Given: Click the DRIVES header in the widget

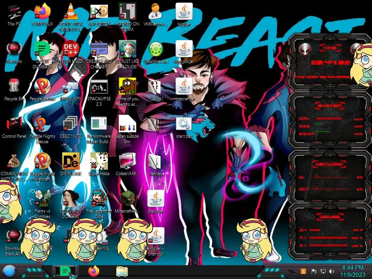Looking at the screenshot, I should click(329, 217).
